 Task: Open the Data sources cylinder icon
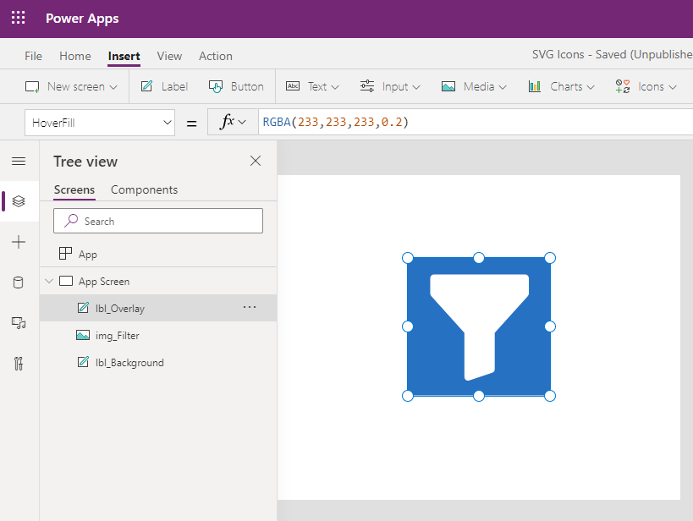[19, 282]
